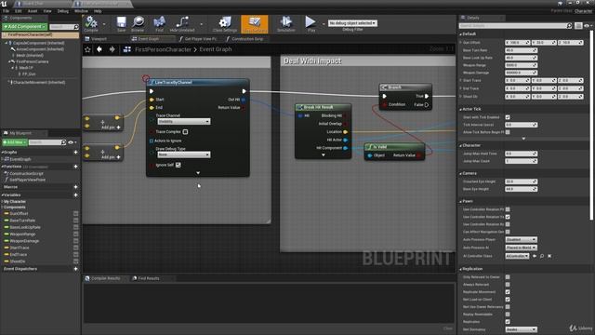Screen dimensions: 595x335
Task: Click the Compile toolbar icon
Action: click(x=91, y=23)
